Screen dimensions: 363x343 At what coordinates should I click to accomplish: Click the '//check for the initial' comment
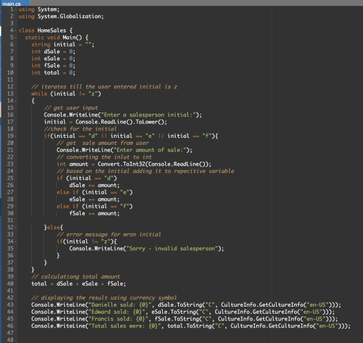[80, 129]
